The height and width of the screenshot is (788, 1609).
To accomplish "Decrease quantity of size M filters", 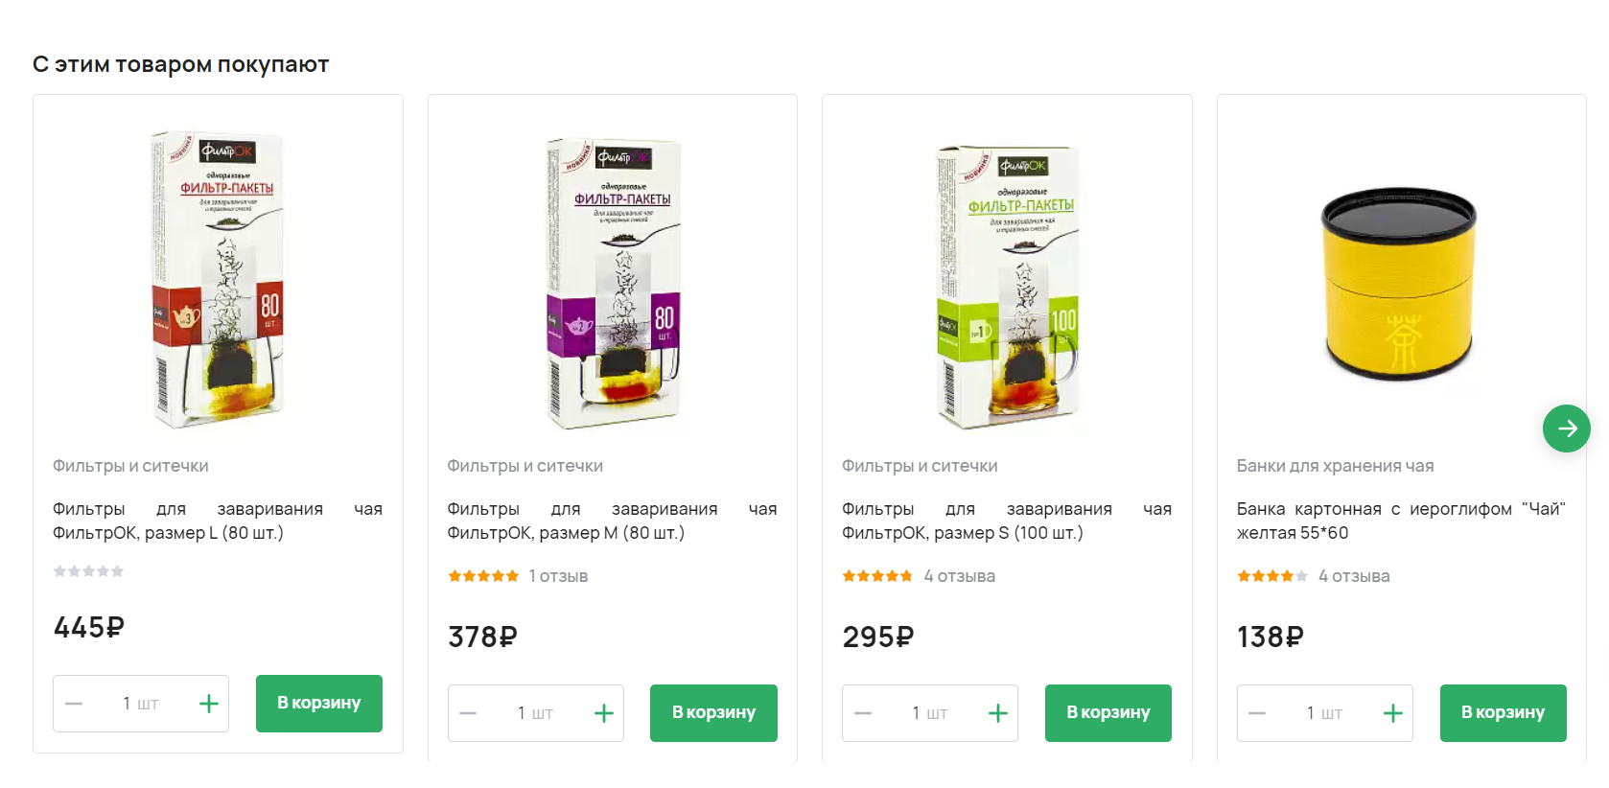I will pyautogui.click(x=468, y=713).
